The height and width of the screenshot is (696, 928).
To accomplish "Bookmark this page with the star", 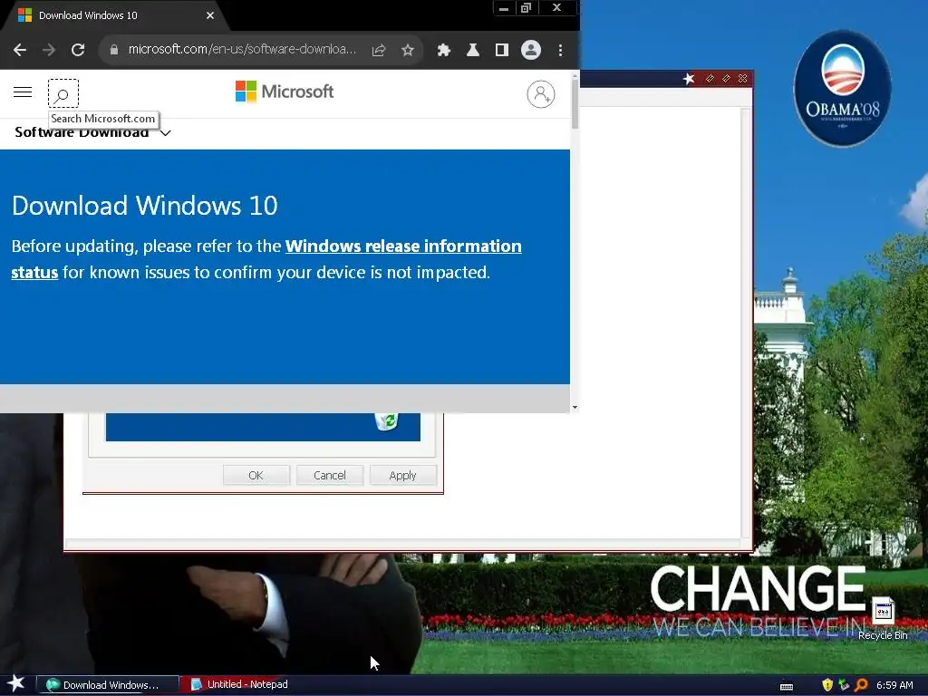I will click(x=408, y=51).
